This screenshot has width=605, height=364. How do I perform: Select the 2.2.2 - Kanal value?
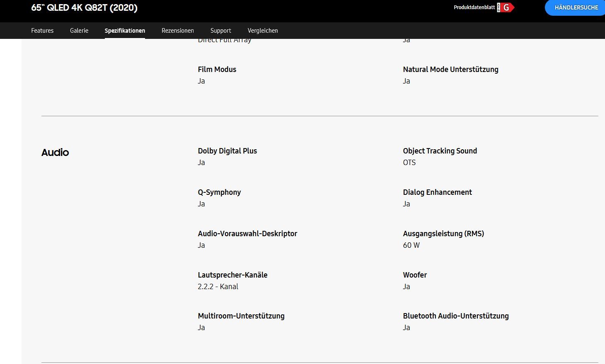click(218, 287)
